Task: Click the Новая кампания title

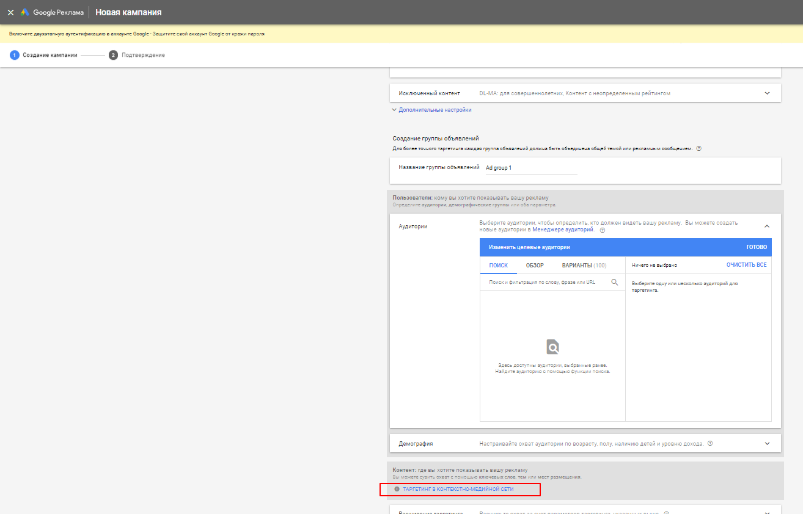Action: [128, 12]
